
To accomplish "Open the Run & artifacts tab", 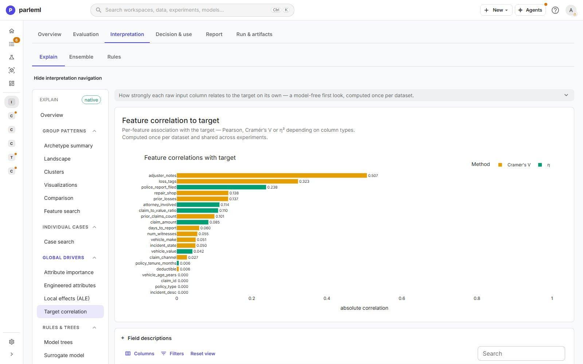I will point(254,34).
